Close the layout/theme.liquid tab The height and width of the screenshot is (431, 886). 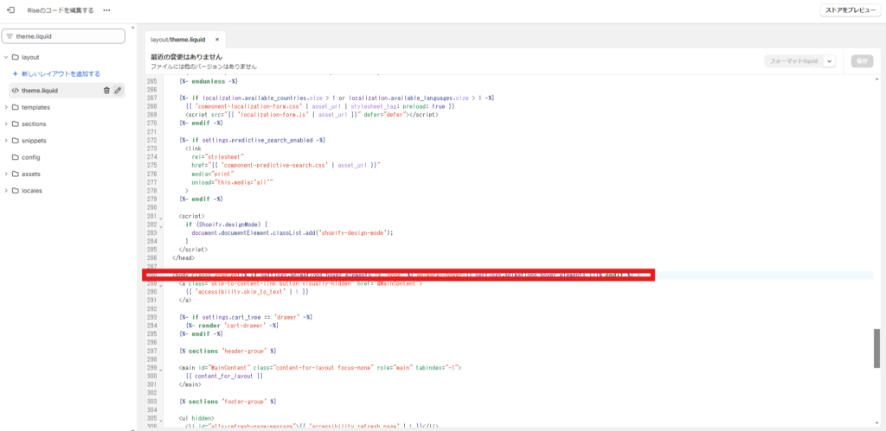click(x=217, y=40)
